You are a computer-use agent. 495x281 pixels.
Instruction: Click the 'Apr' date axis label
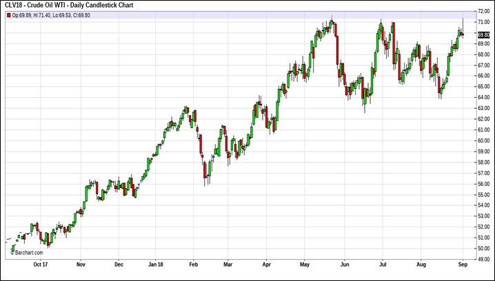(x=267, y=264)
